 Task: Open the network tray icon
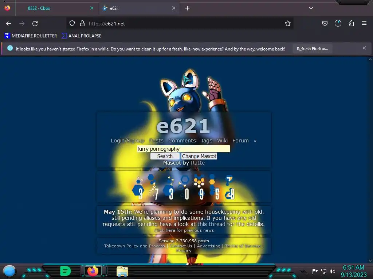tap(324, 271)
